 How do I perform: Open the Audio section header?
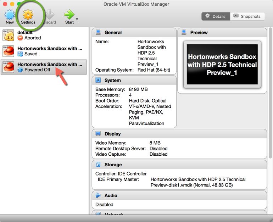179,195
